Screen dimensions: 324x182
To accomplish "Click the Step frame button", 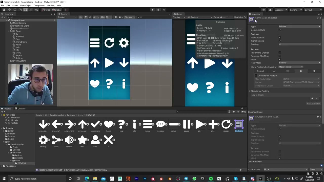I will coord(164,10).
